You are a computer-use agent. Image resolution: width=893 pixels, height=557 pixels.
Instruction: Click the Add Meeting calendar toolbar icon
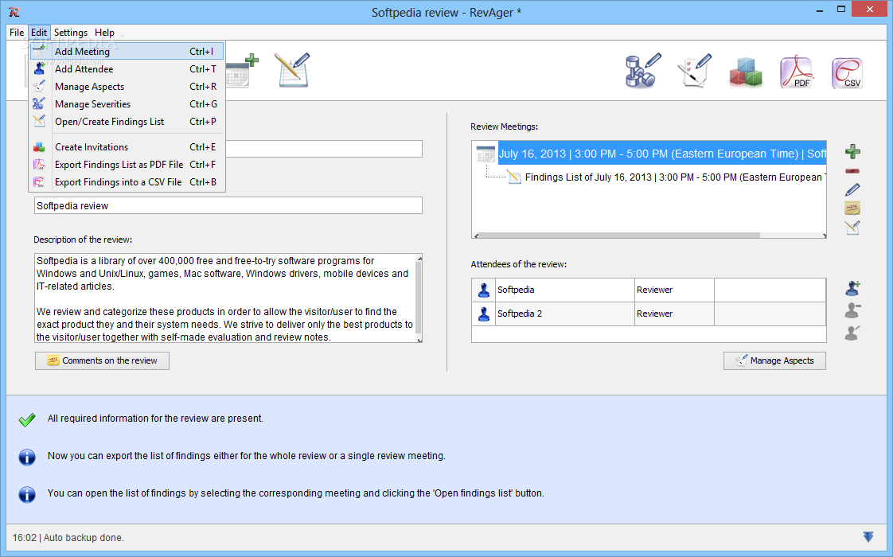(241, 71)
